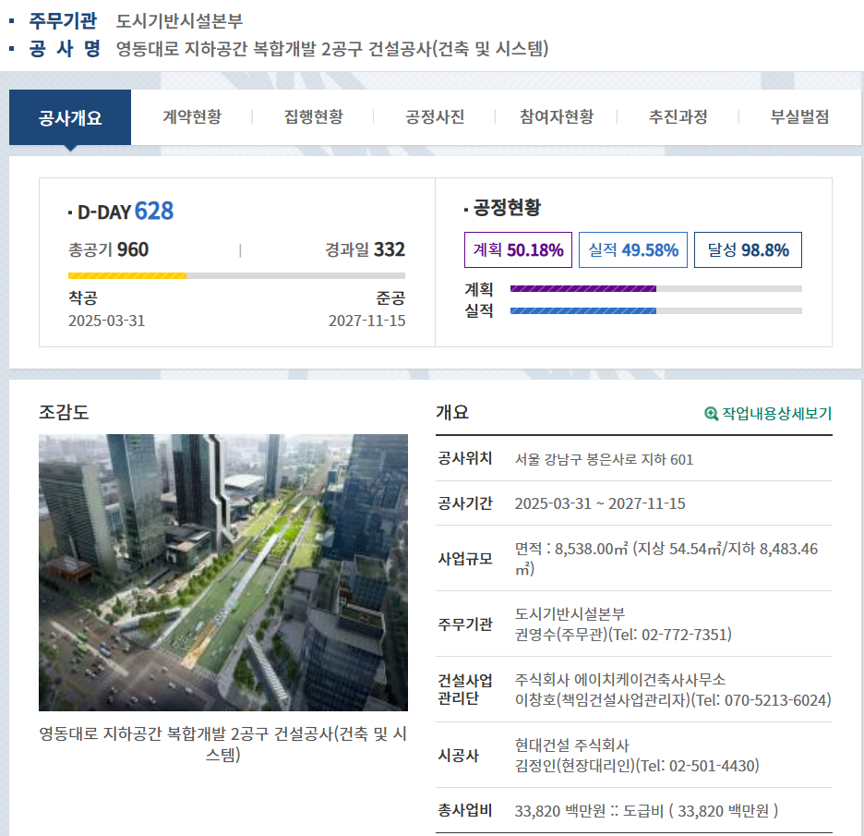Click the 개요 section heading
864x836 pixels.
(x=452, y=413)
